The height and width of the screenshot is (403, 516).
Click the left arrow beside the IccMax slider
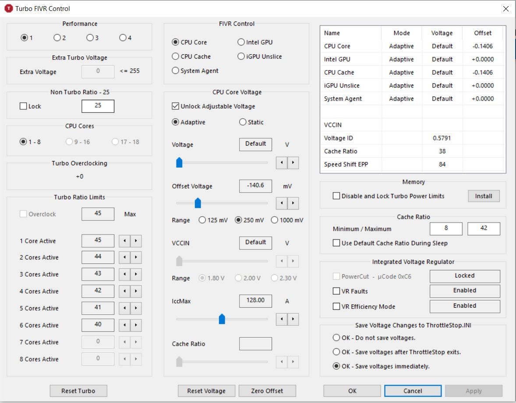click(x=282, y=319)
